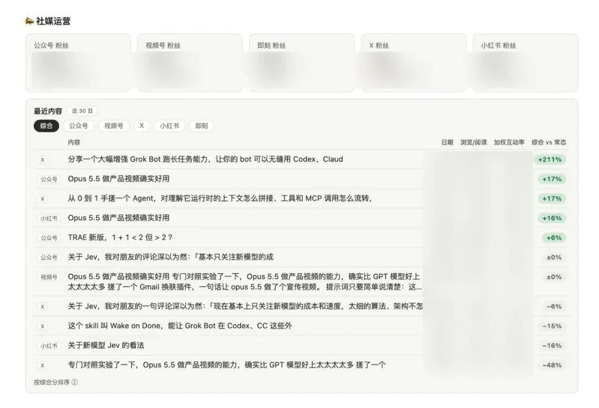
Task: Click the 综合 vs 常态 column header
Action: coord(549,142)
